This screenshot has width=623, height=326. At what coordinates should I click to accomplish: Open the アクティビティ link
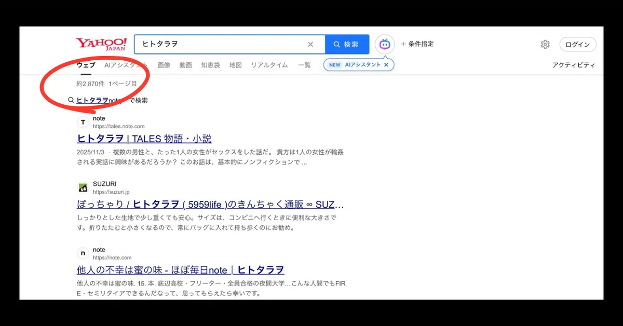click(x=574, y=65)
